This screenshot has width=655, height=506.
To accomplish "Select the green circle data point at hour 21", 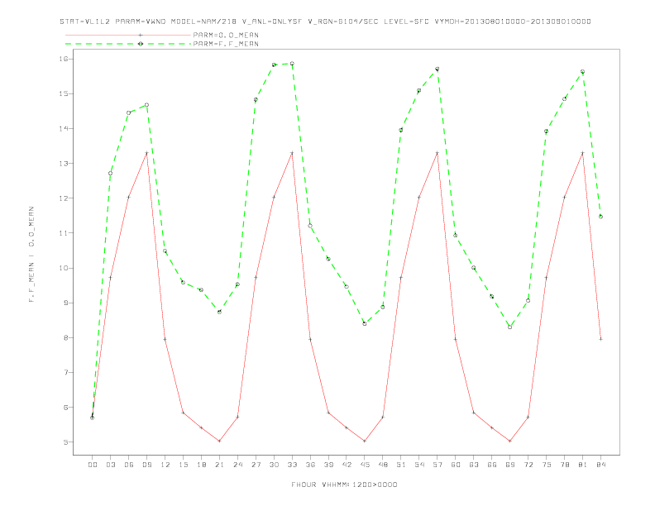I will [x=219, y=312].
